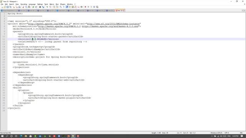This screenshot has width=246, height=138.
Task: Click the Redo toolbar icon
Action: (x=36, y=7)
